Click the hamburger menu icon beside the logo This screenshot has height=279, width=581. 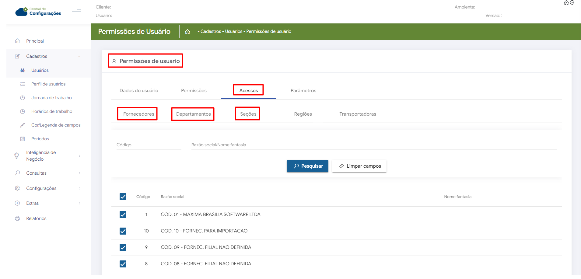pos(76,12)
